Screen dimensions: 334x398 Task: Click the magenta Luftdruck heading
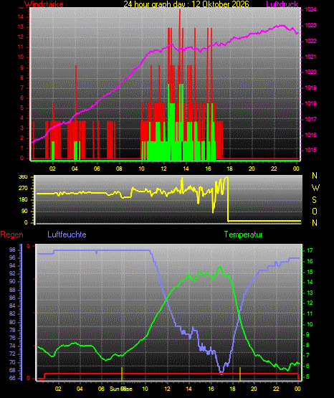coord(282,4)
